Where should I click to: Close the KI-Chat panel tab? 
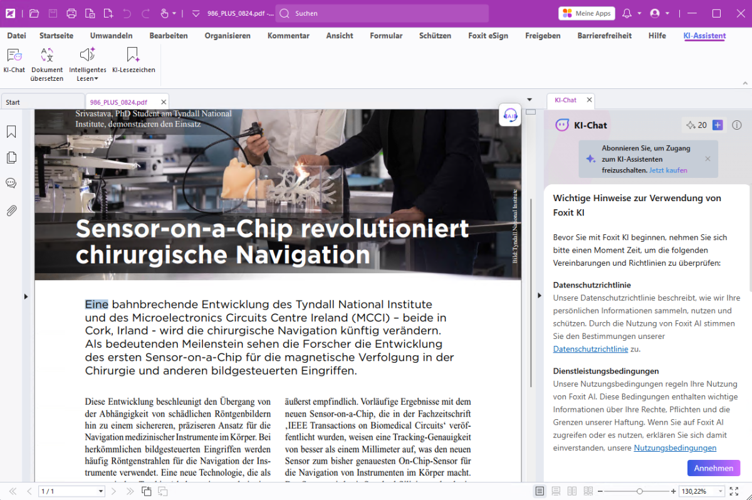tap(588, 100)
